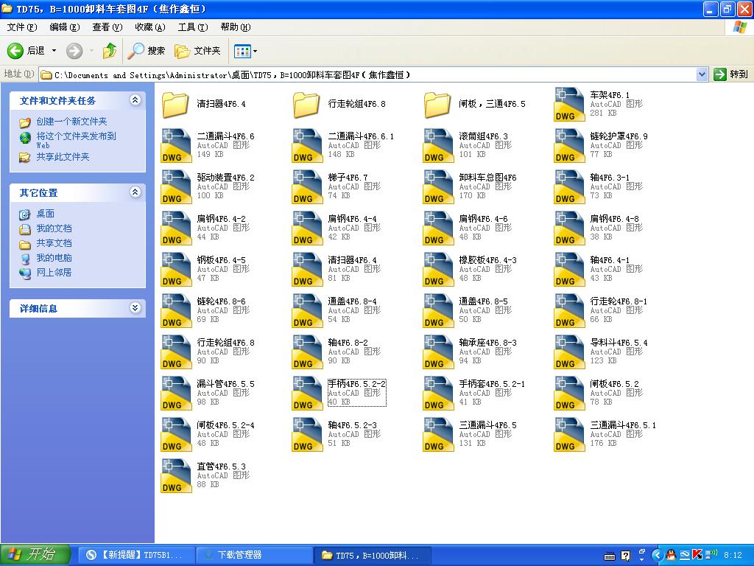The height and width of the screenshot is (566, 754).
Task: Select the 手柄4F6.5.2-2 DWG icon
Action: [x=307, y=394]
